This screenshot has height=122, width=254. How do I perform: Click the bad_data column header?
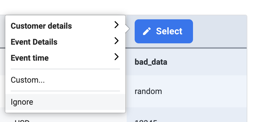pyautogui.click(x=151, y=62)
